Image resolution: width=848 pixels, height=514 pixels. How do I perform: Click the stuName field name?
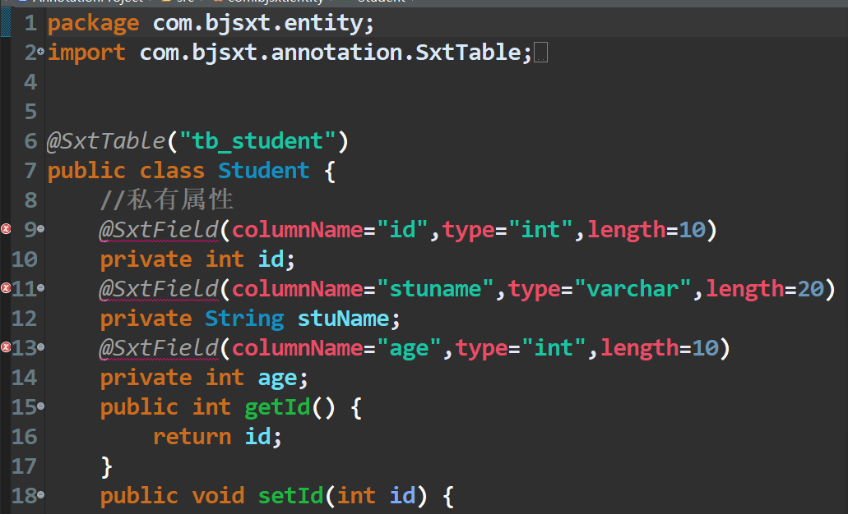click(344, 318)
